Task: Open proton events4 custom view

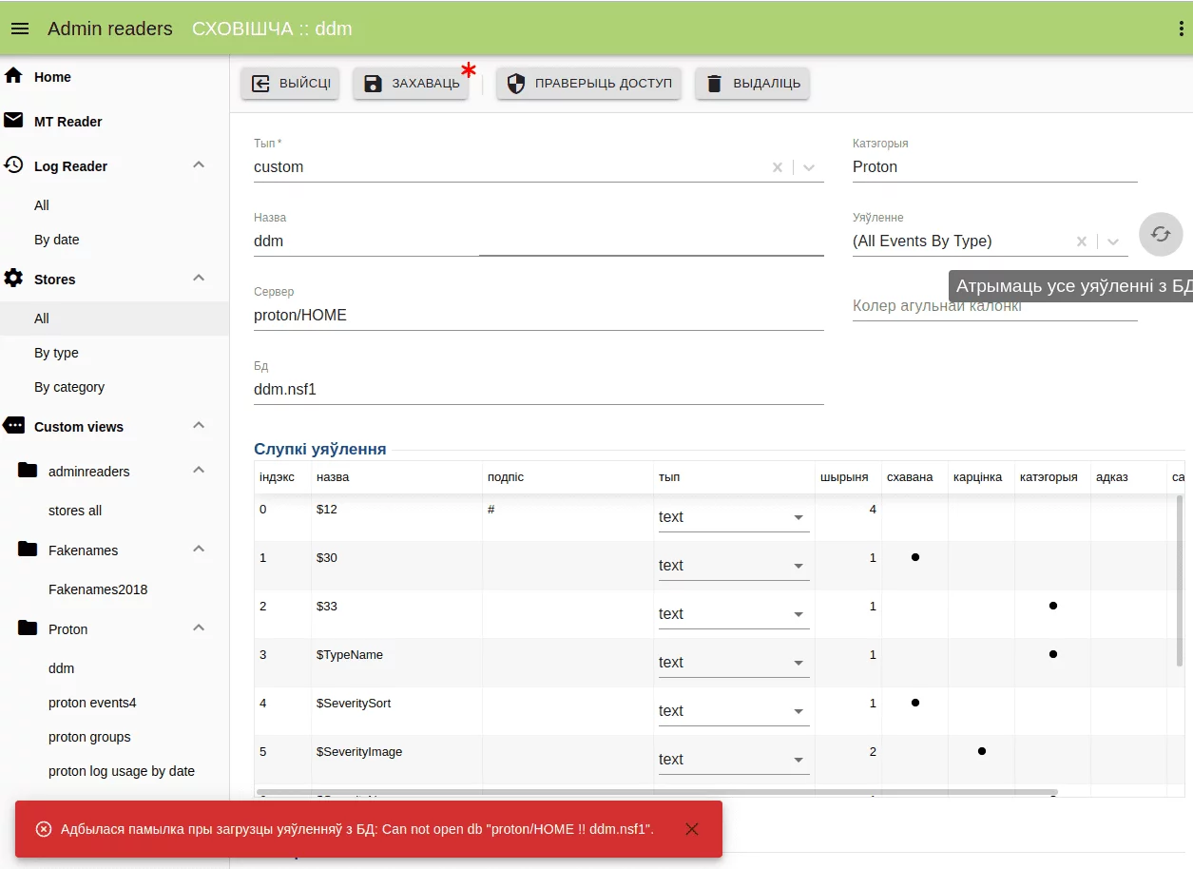Action: coord(92,703)
